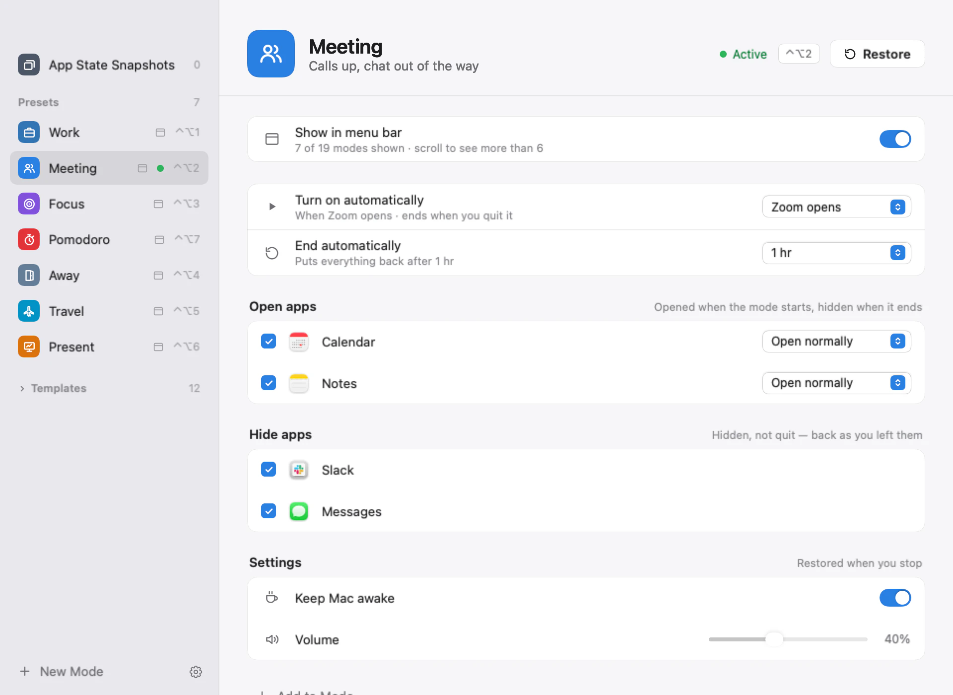Open the 1 hr duration dropdown
The height and width of the screenshot is (695, 953).
[836, 253]
